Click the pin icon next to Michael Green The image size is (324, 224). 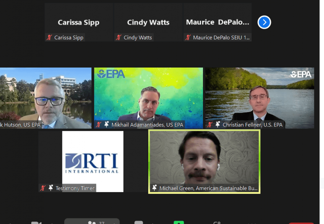pyautogui.click(x=154, y=188)
